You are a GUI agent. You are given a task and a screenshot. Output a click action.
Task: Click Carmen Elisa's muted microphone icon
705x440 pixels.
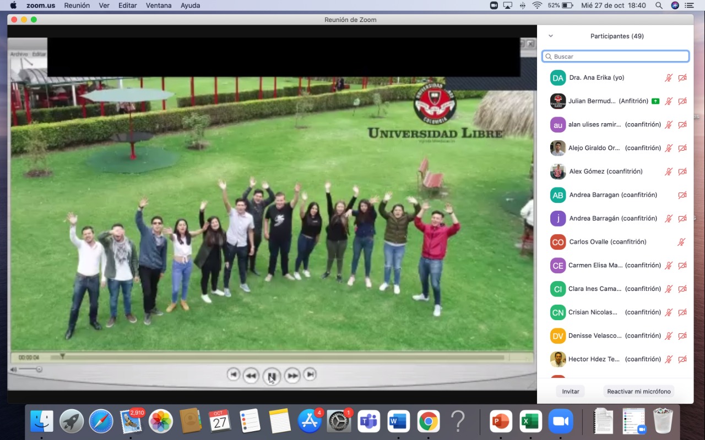tap(669, 265)
